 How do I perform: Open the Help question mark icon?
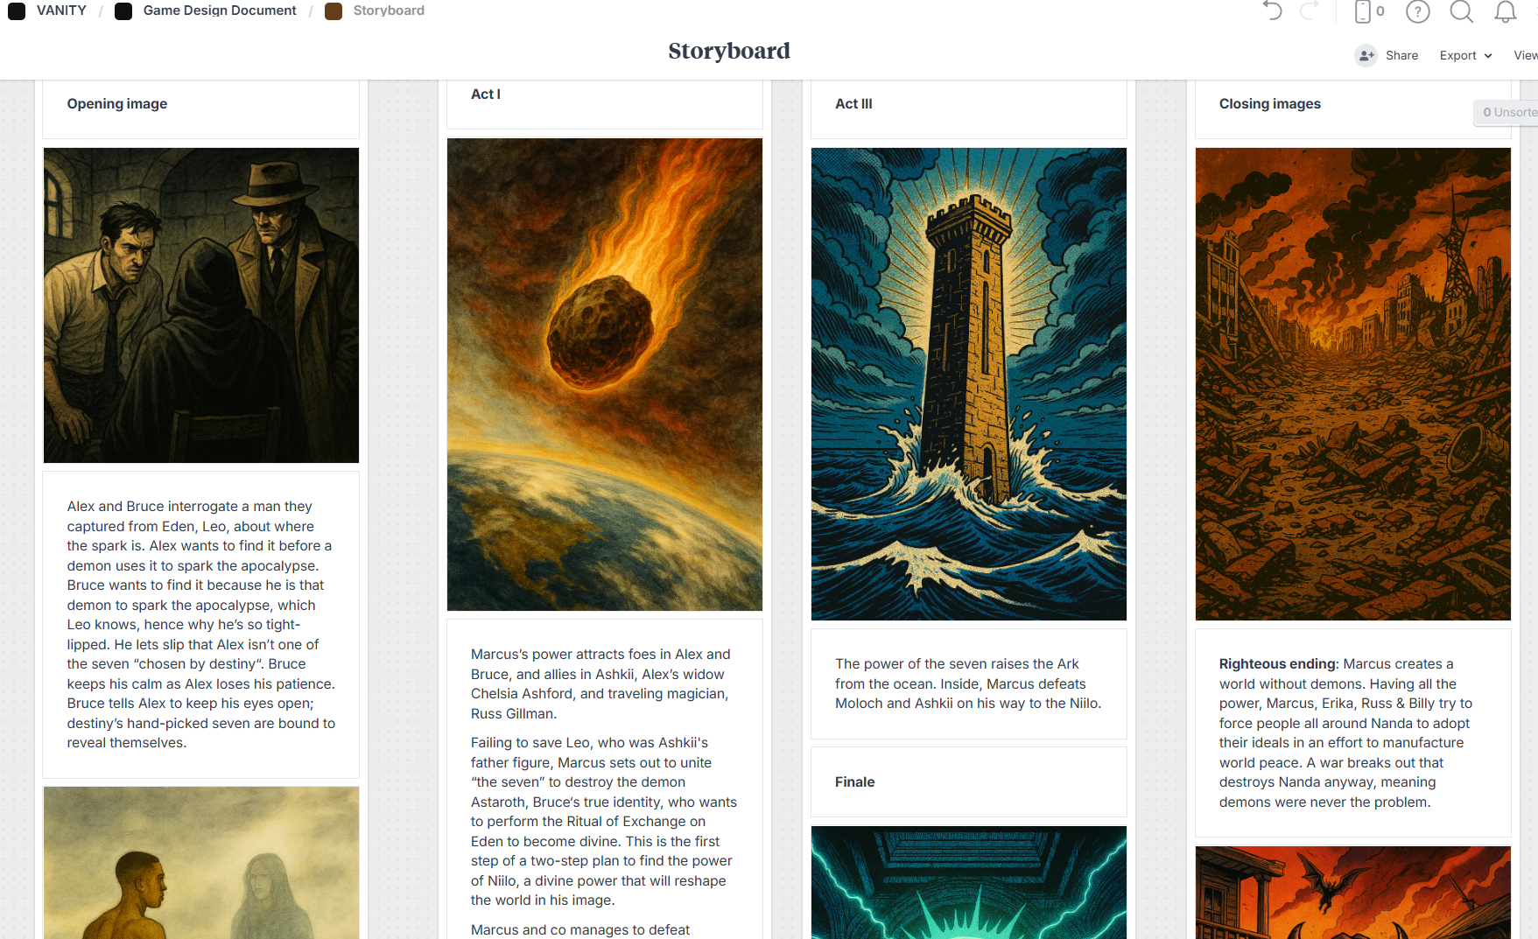click(x=1417, y=11)
